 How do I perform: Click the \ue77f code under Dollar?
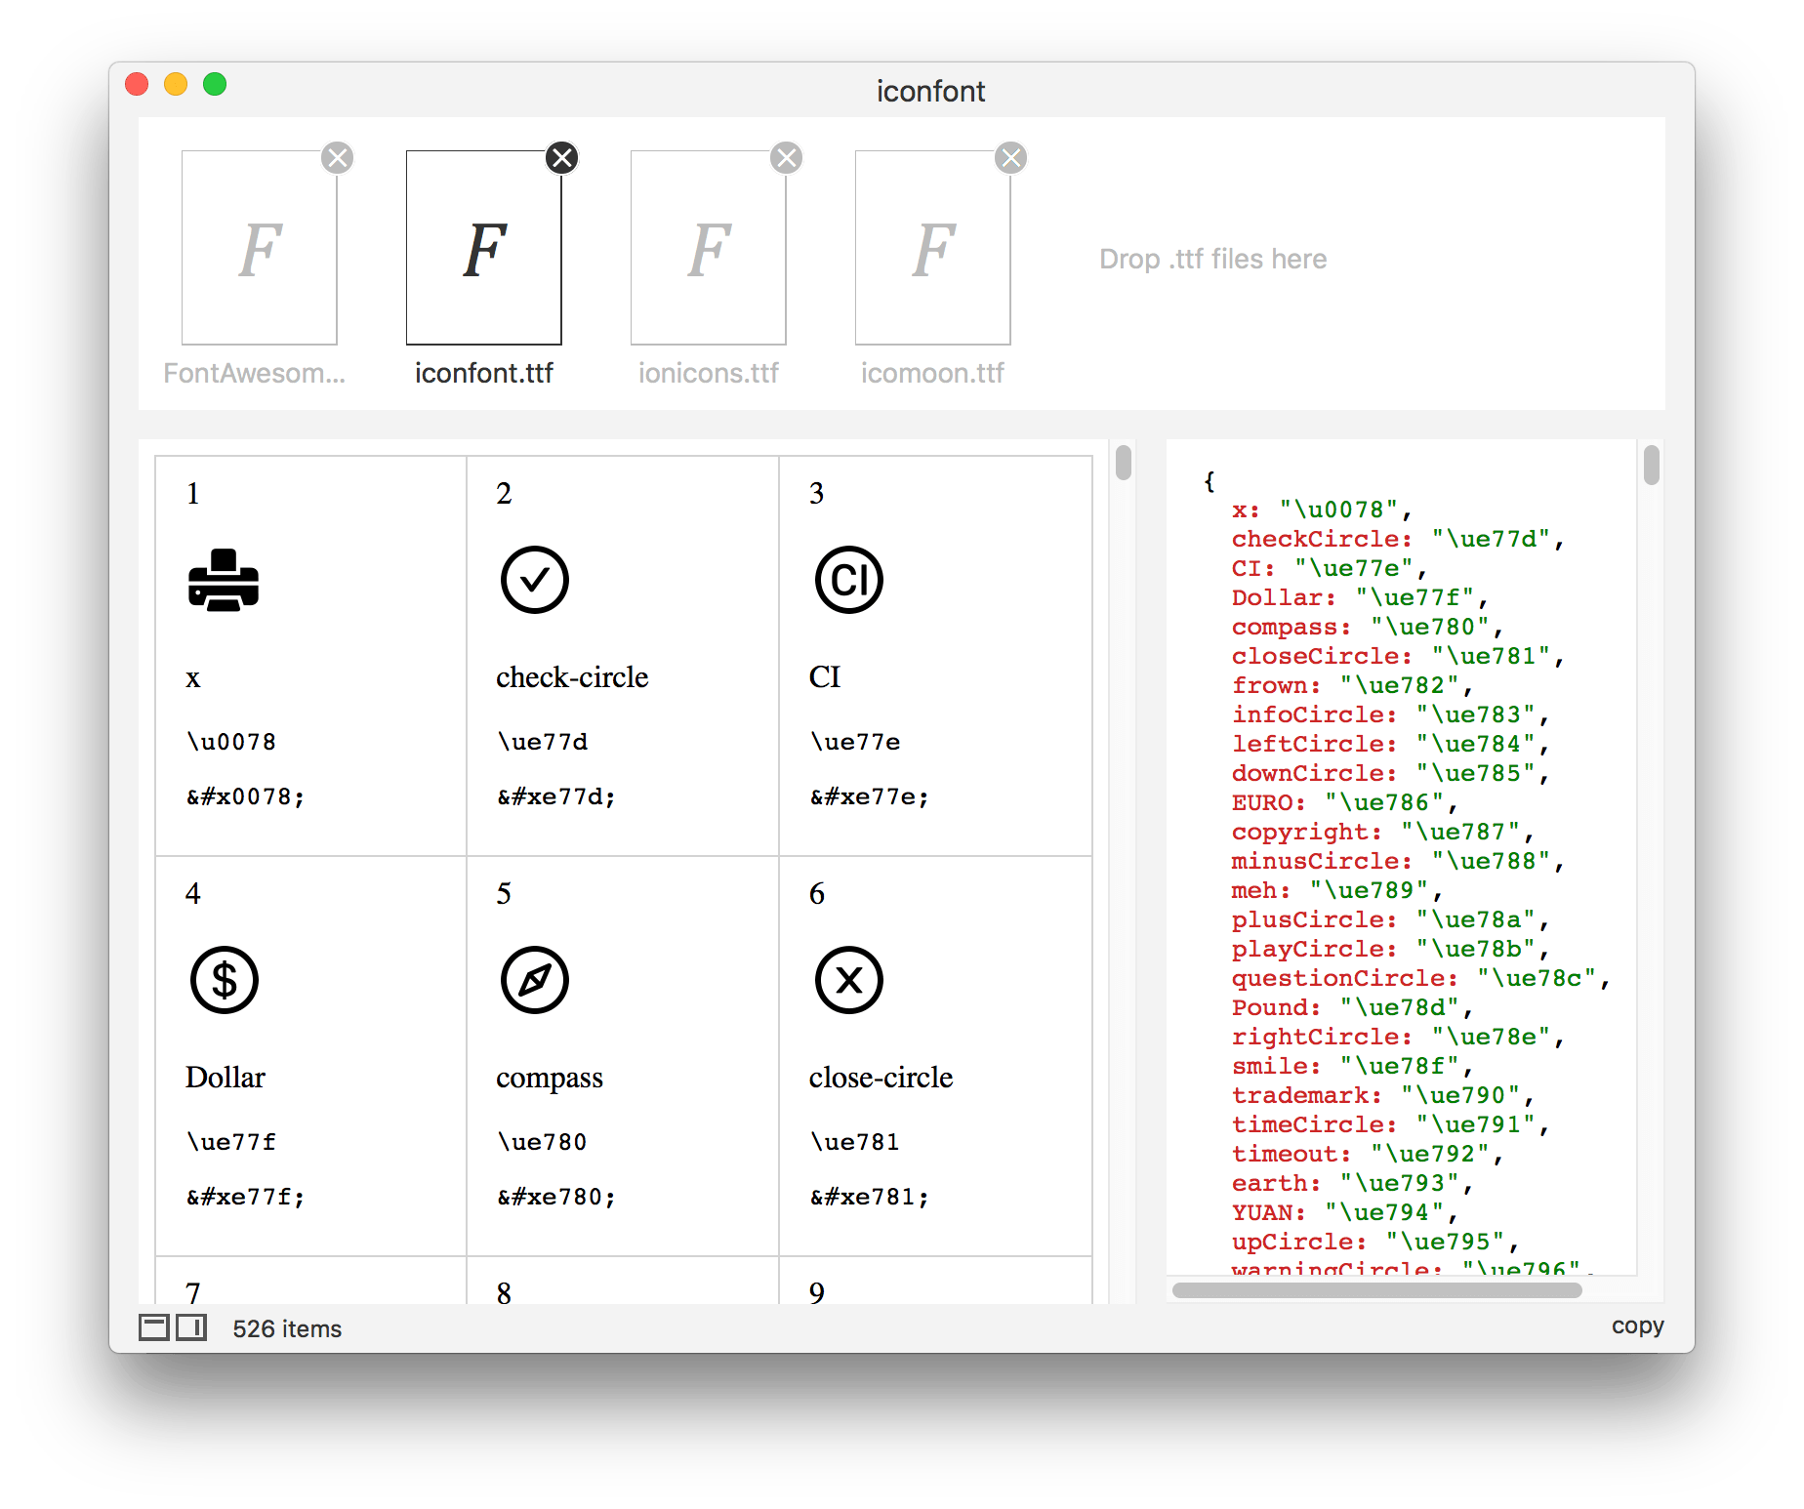pyautogui.click(x=231, y=1142)
